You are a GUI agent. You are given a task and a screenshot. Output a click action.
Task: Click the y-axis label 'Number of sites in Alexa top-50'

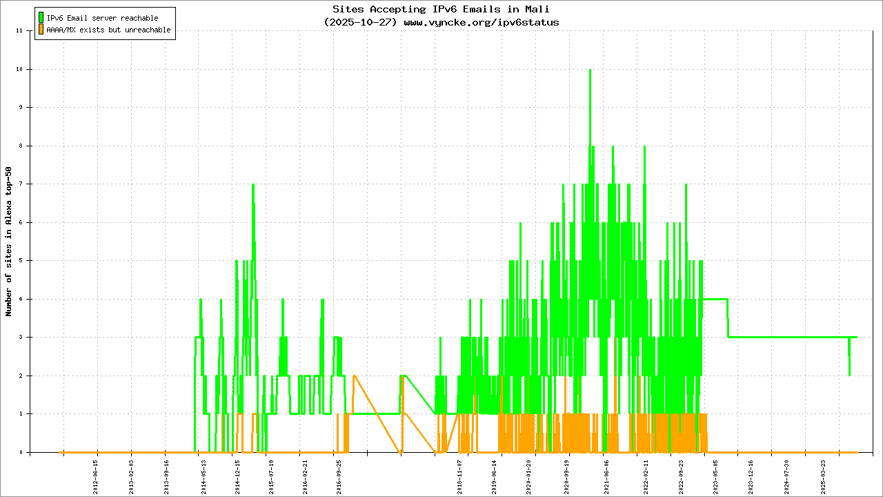(9, 242)
